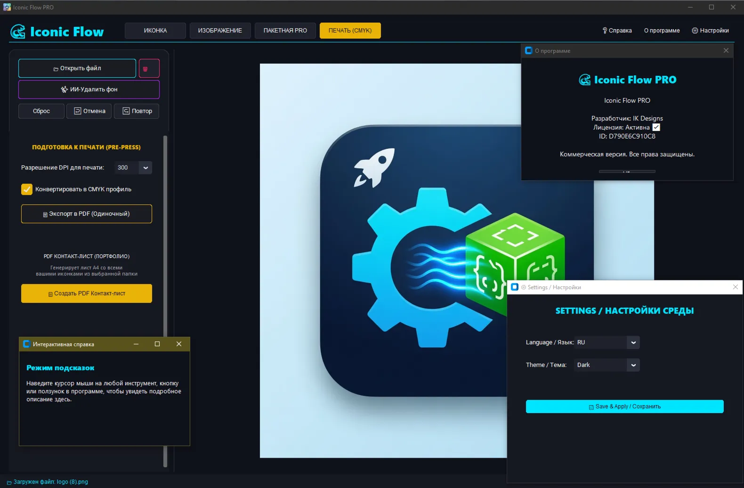
Task: Click the Разработчик: IK Designs text
Action: 627,118
